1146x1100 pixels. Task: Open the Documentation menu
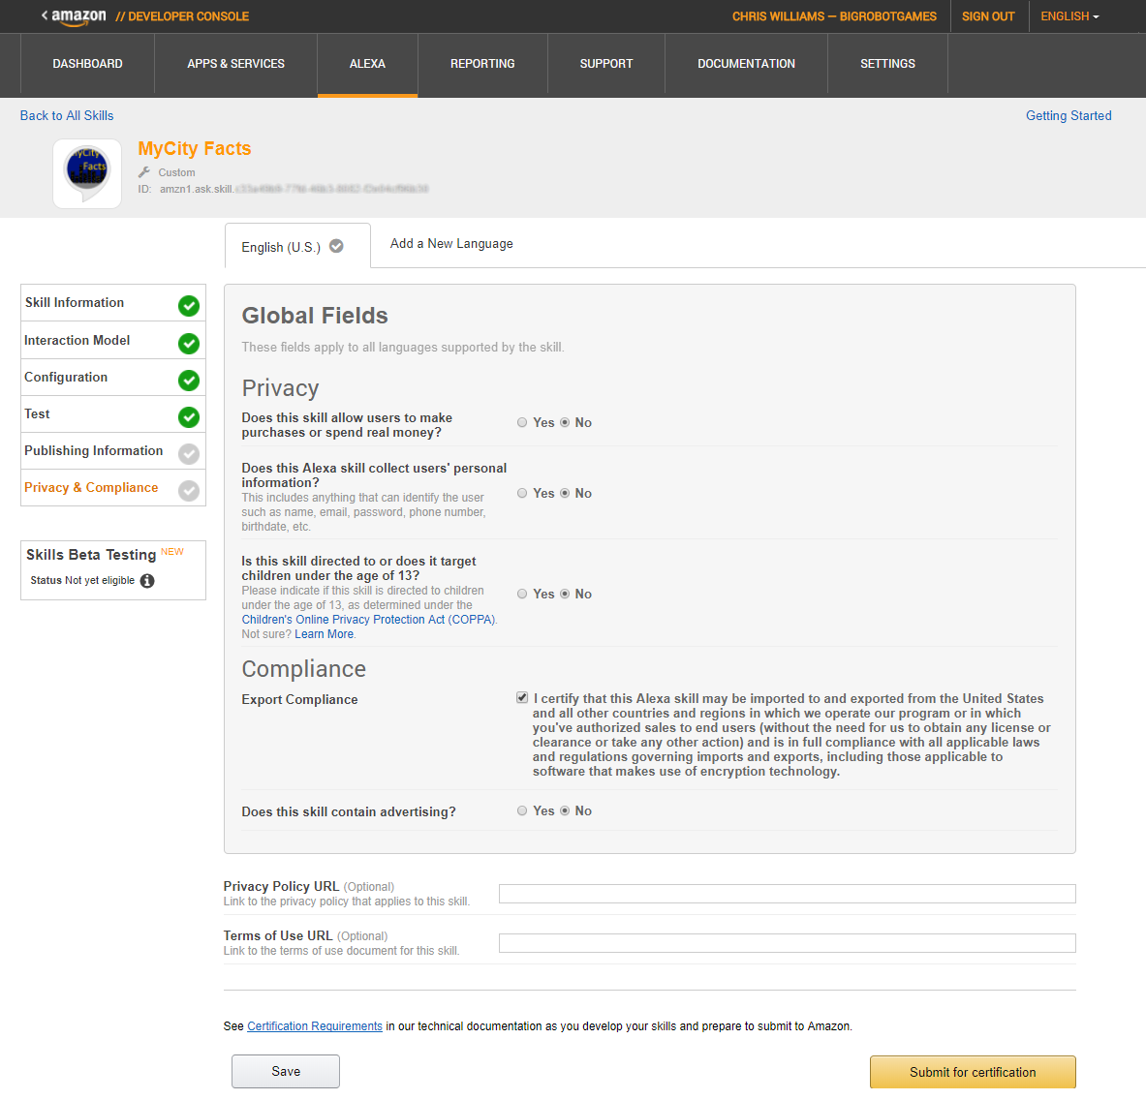point(746,64)
